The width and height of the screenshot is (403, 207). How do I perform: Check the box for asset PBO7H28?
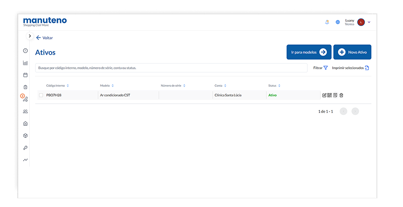(x=41, y=95)
